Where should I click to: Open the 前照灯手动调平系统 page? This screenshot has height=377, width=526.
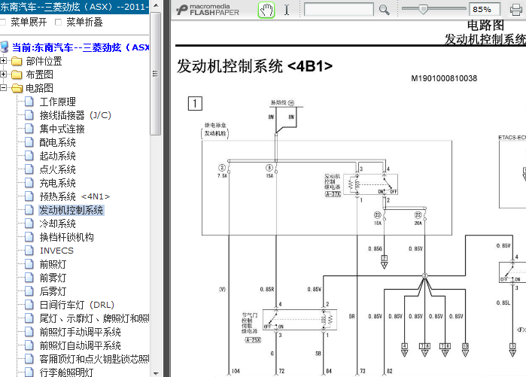coord(81,332)
